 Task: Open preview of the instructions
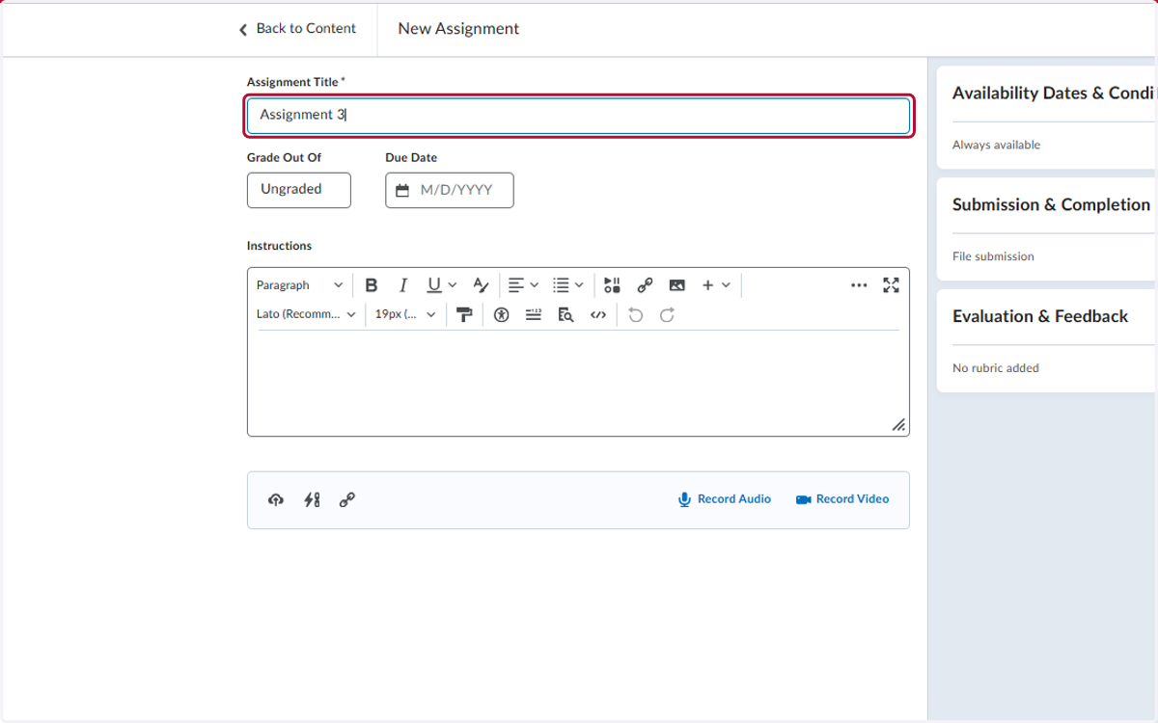point(565,314)
